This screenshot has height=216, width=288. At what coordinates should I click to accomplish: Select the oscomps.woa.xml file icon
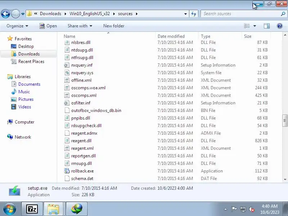coord(67,87)
